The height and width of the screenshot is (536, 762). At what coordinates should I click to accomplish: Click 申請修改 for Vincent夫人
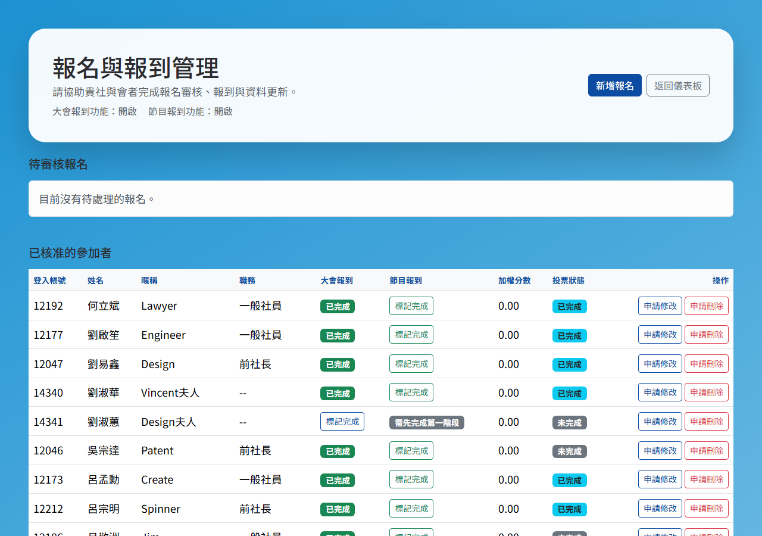[x=660, y=392]
